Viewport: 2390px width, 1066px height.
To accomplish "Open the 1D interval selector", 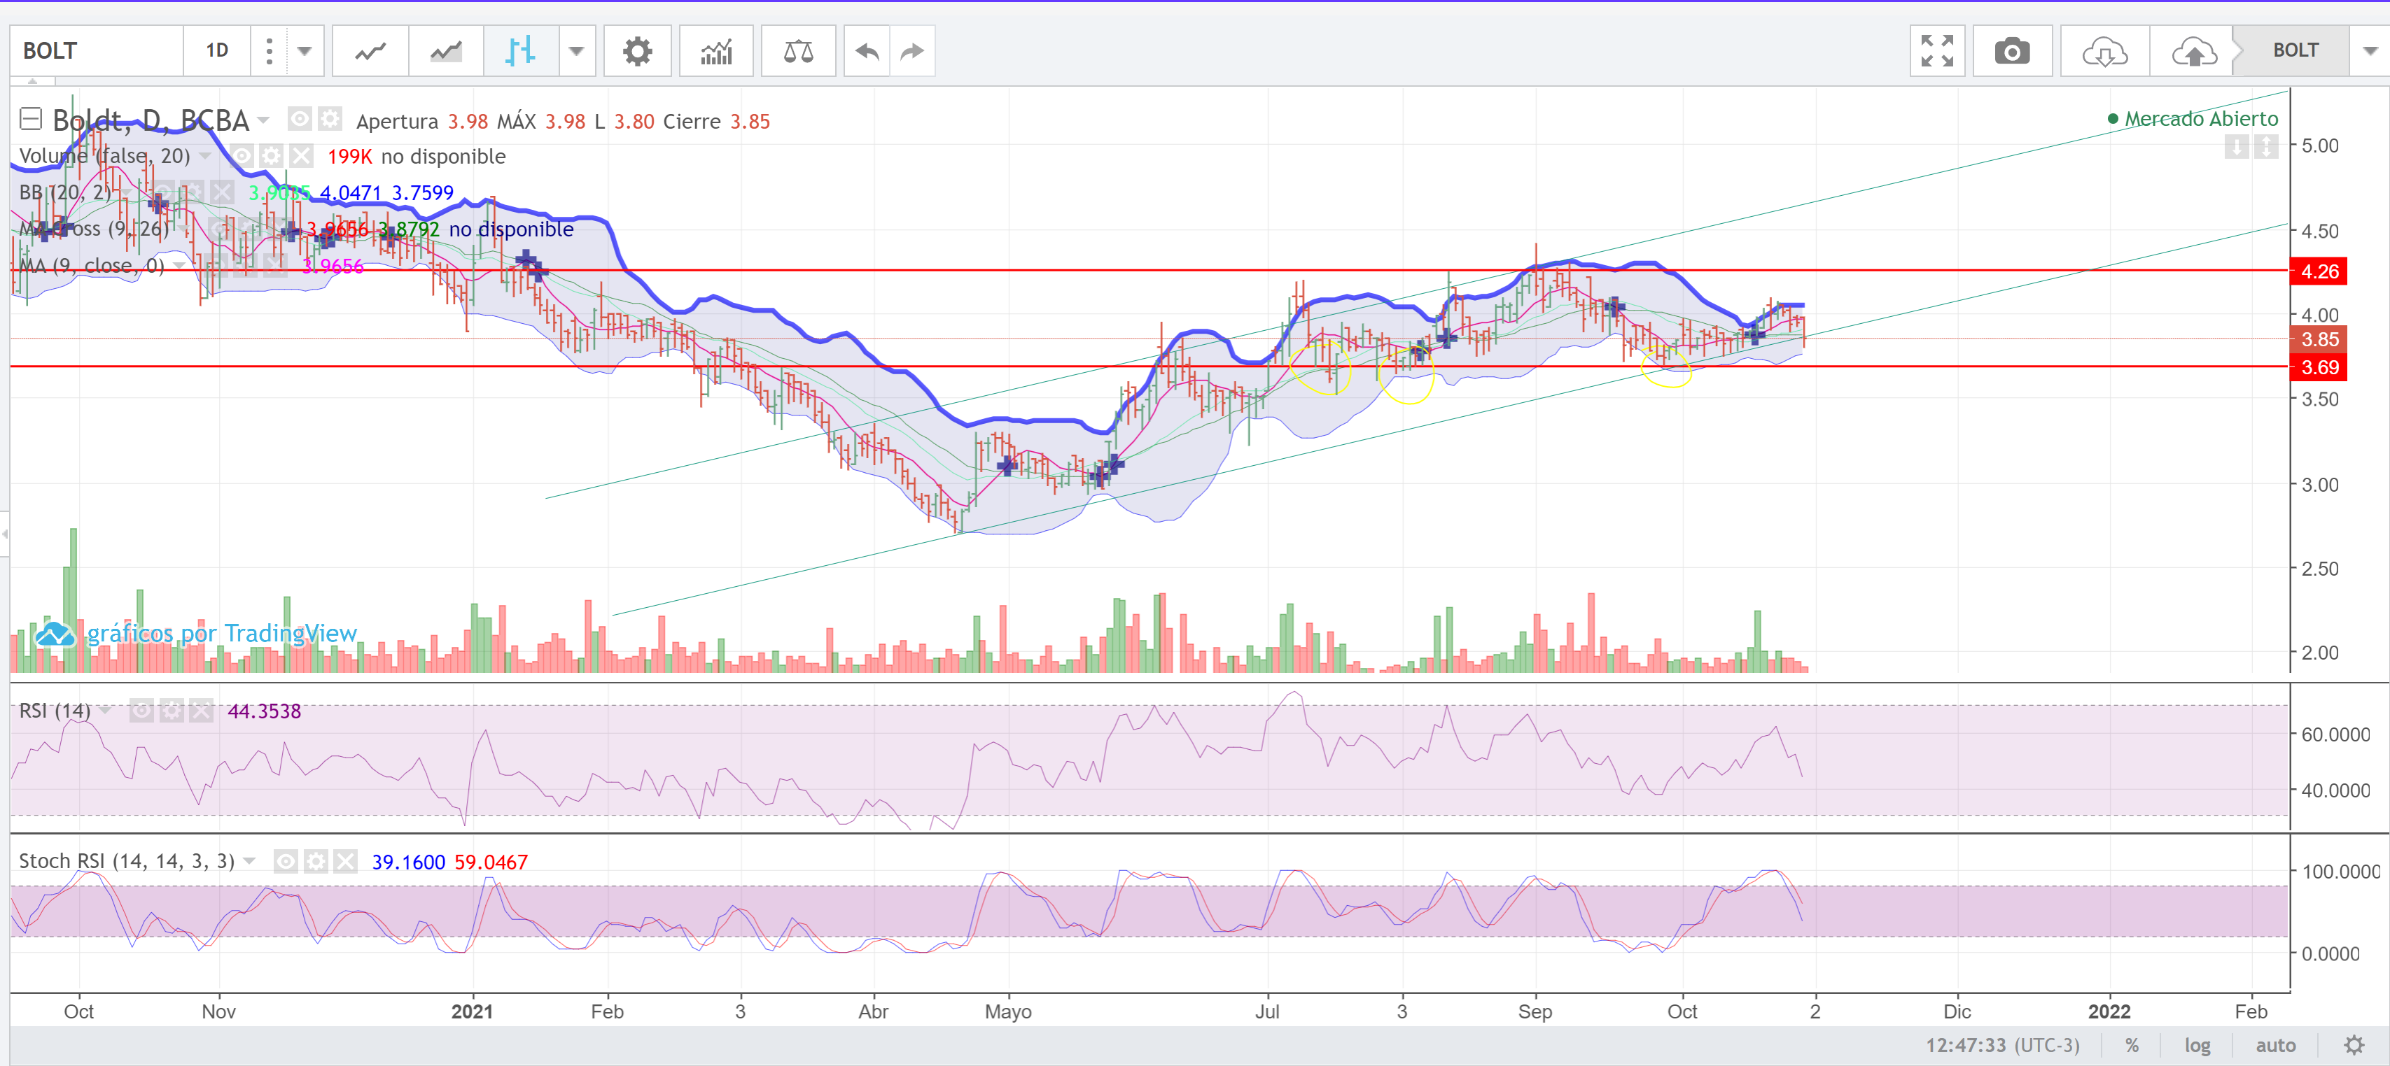I will (217, 51).
